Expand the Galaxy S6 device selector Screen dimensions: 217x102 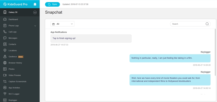click(x=35, y=13)
